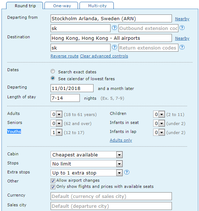Screen dimensions: 199x211
Task: Click help icon beside Return extension codes field
Action: point(182,47)
